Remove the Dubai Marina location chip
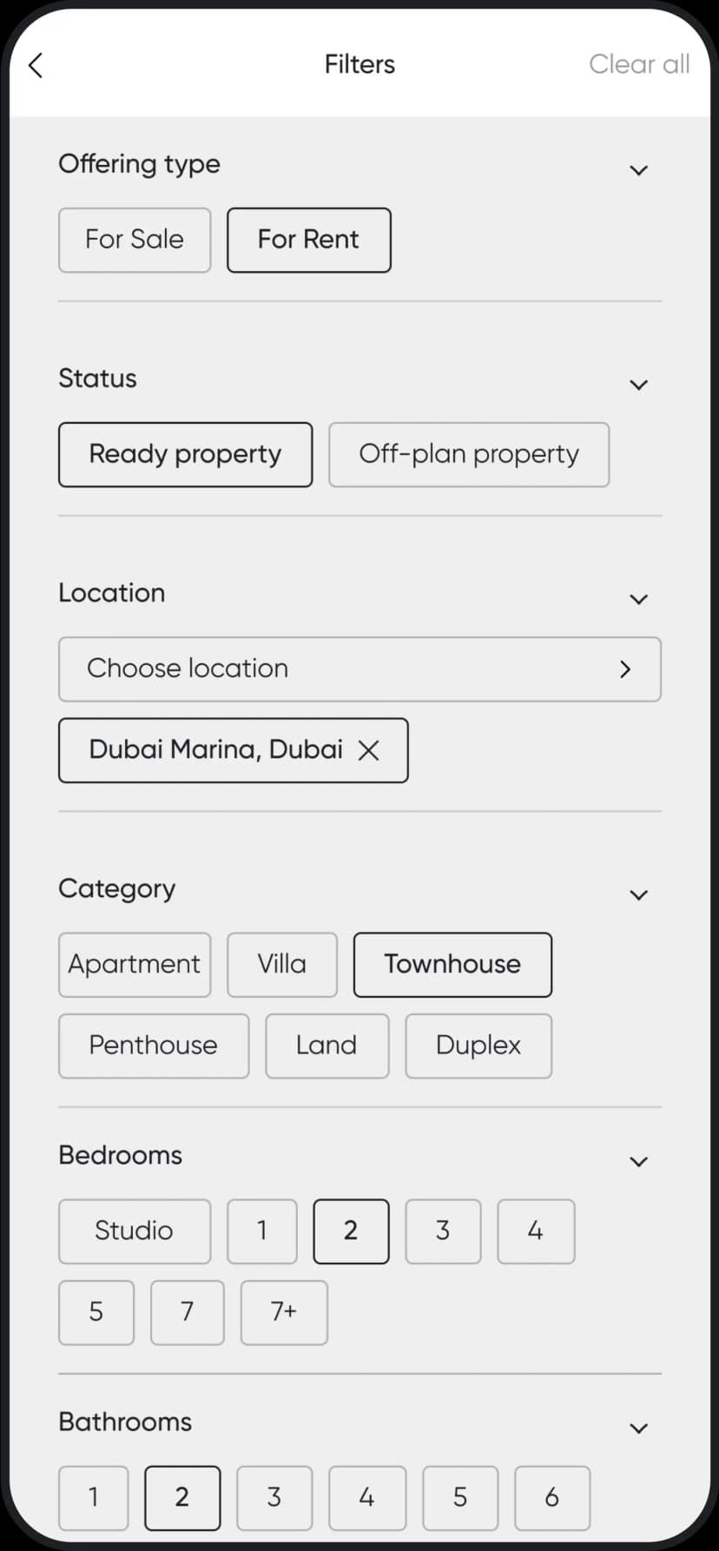This screenshot has height=1551, width=719. click(369, 750)
